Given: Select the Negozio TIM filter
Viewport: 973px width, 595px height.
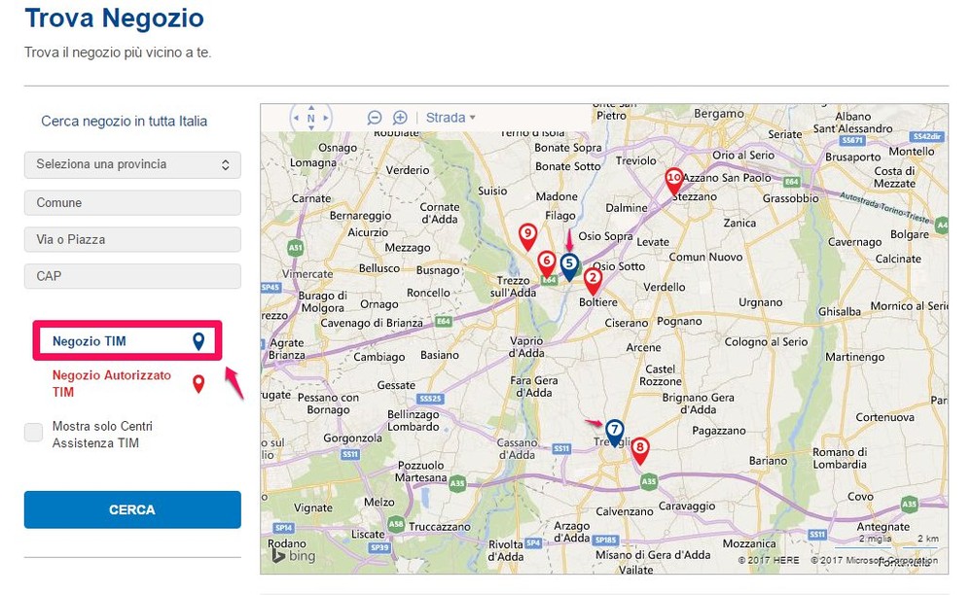Looking at the screenshot, I should tap(127, 341).
